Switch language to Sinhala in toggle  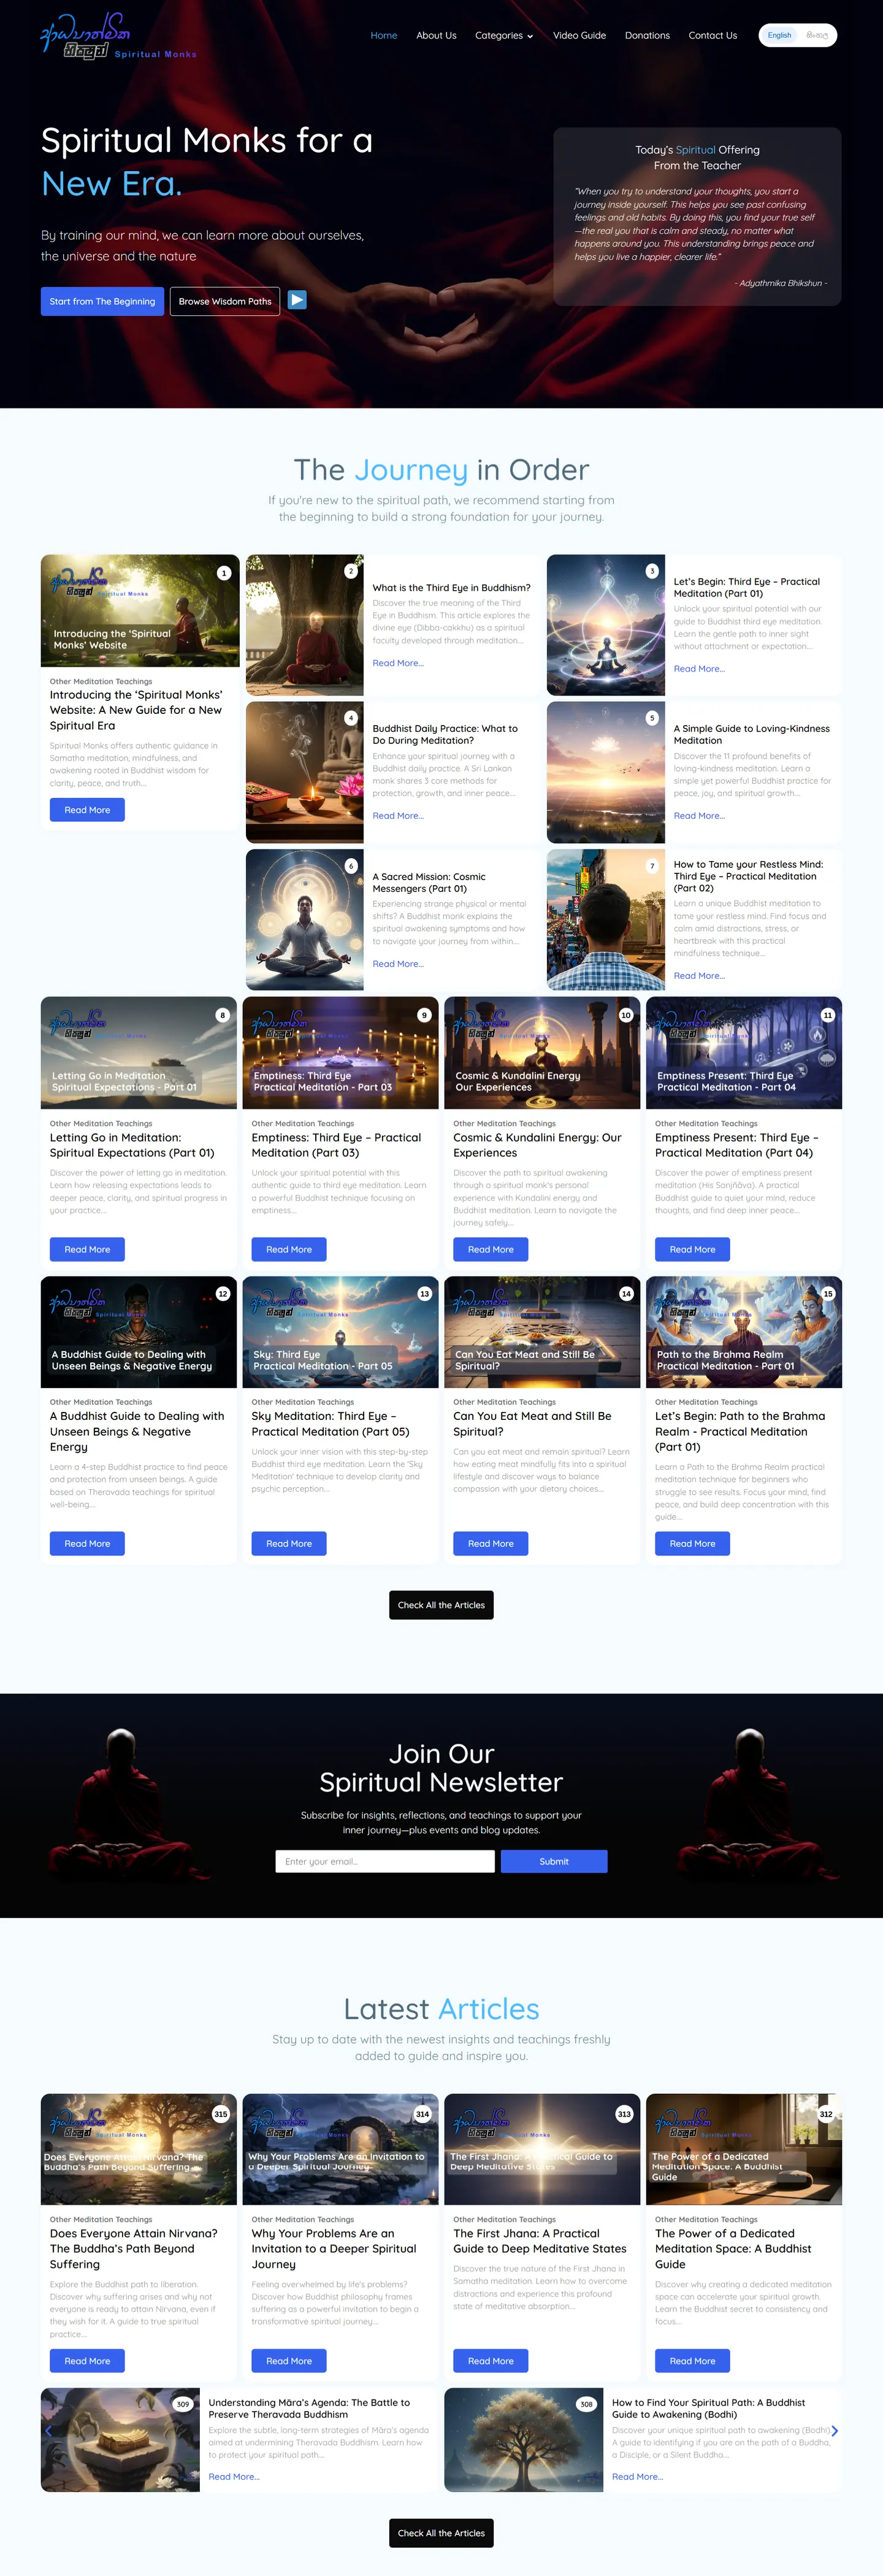tap(817, 35)
